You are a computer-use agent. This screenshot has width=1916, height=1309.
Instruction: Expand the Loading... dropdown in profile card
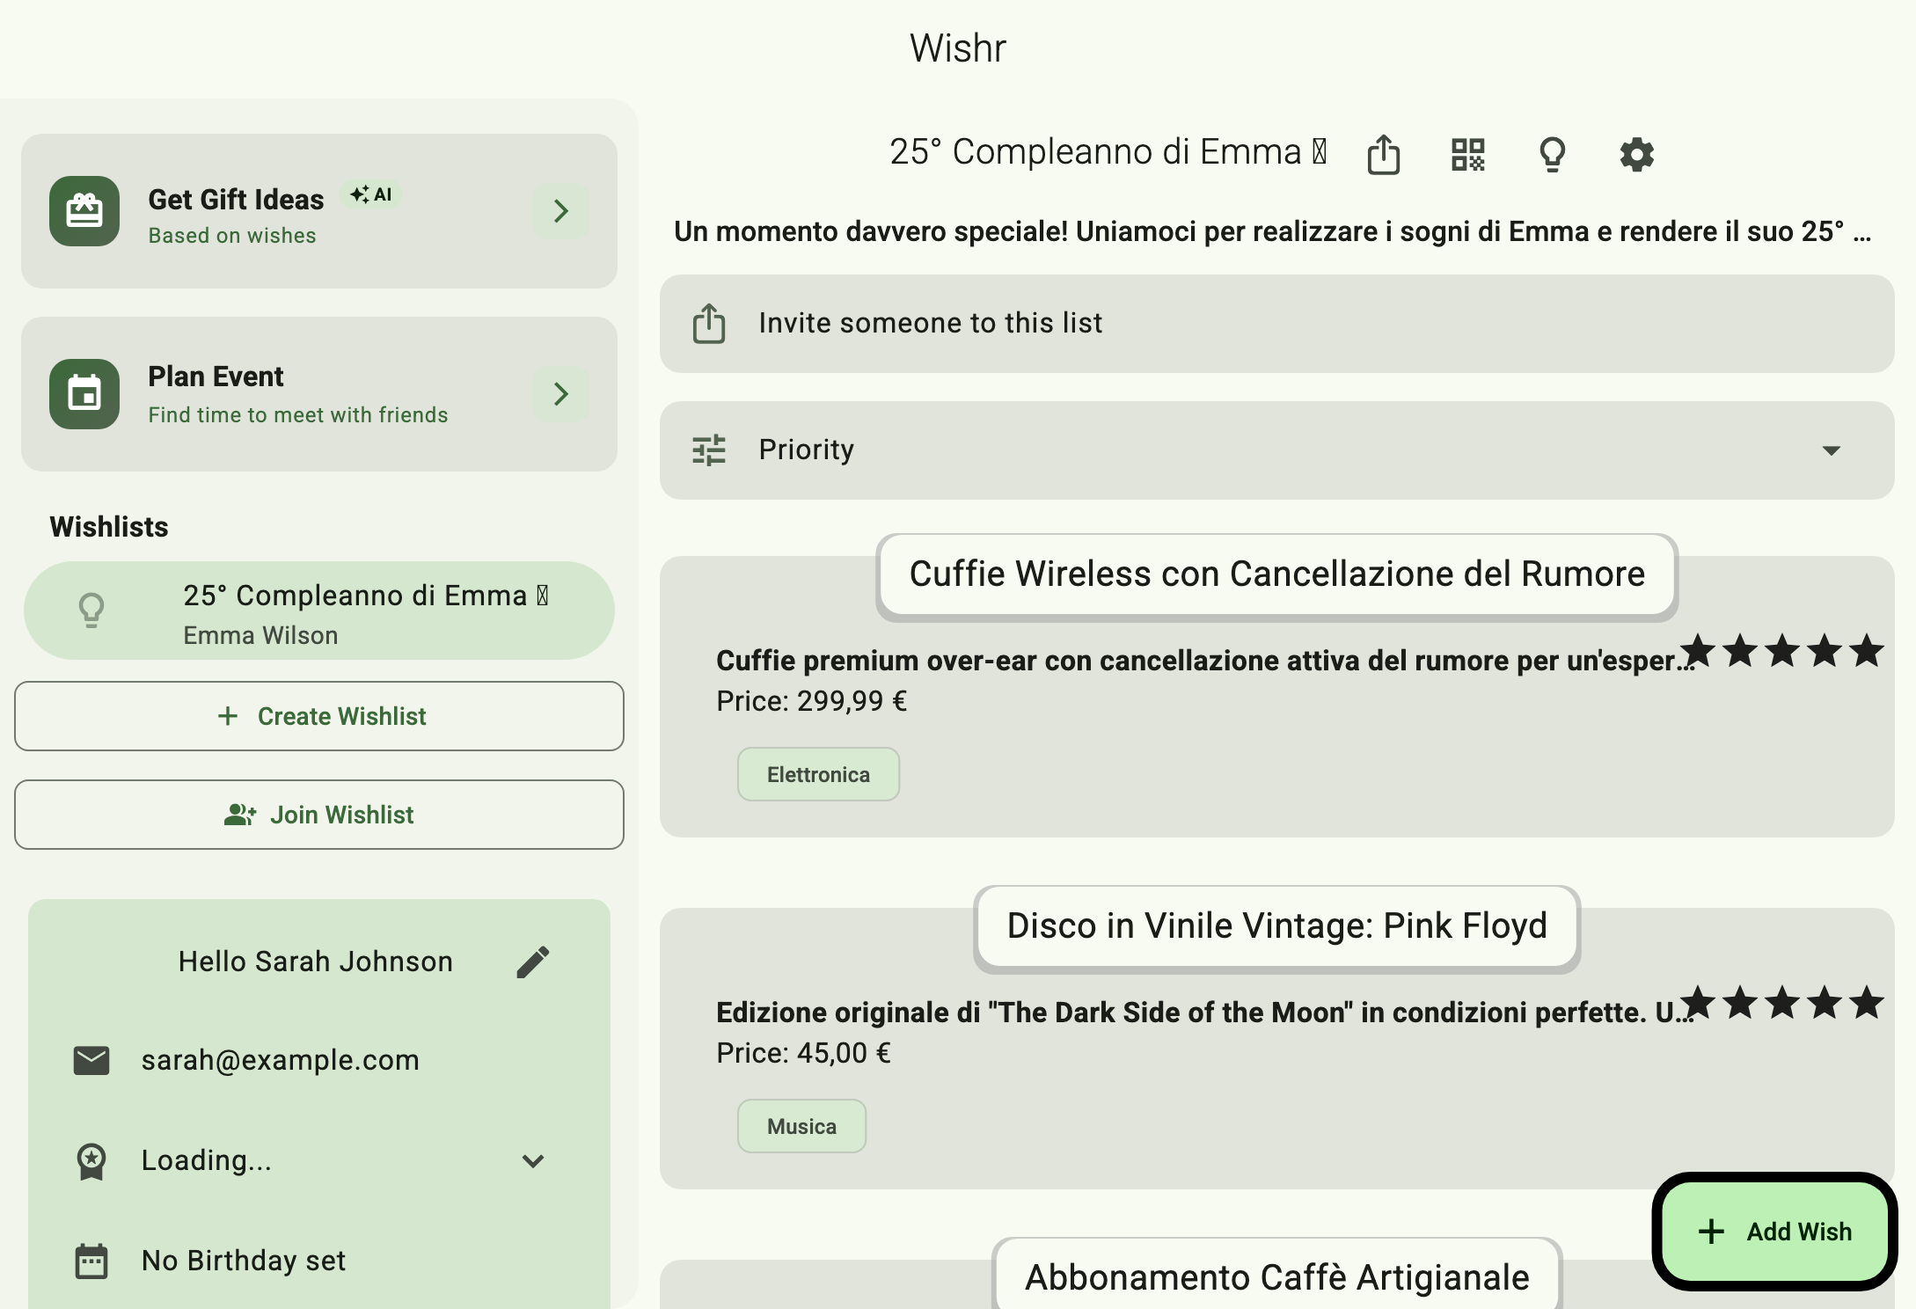click(533, 1160)
